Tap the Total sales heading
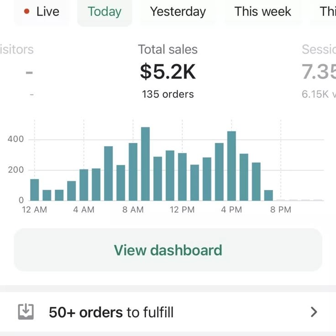This screenshot has width=336, height=336. pyautogui.click(x=168, y=50)
